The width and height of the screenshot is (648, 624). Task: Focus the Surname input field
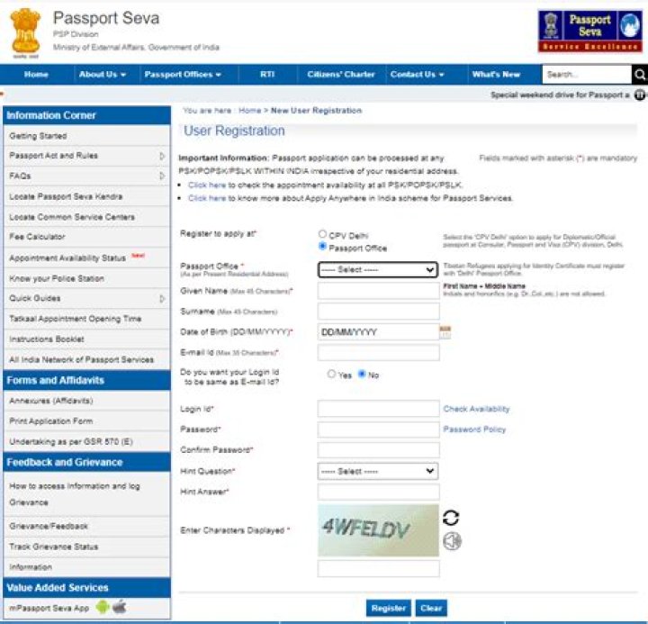pyautogui.click(x=378, y=311)
